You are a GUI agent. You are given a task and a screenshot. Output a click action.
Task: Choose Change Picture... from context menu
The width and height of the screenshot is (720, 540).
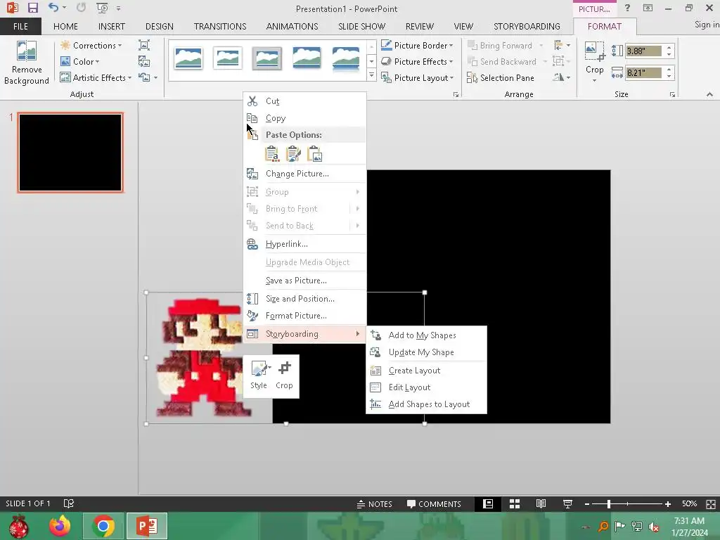tap(304, 174)
